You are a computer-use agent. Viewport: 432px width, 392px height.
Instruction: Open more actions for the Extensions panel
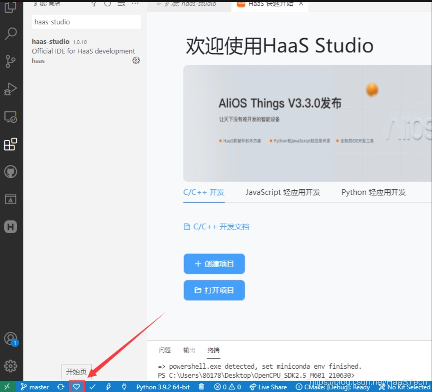(x=135, y=4)
